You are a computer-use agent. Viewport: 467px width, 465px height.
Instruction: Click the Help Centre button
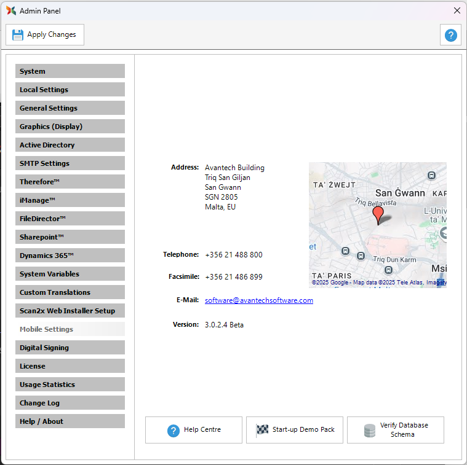(194, 430)
